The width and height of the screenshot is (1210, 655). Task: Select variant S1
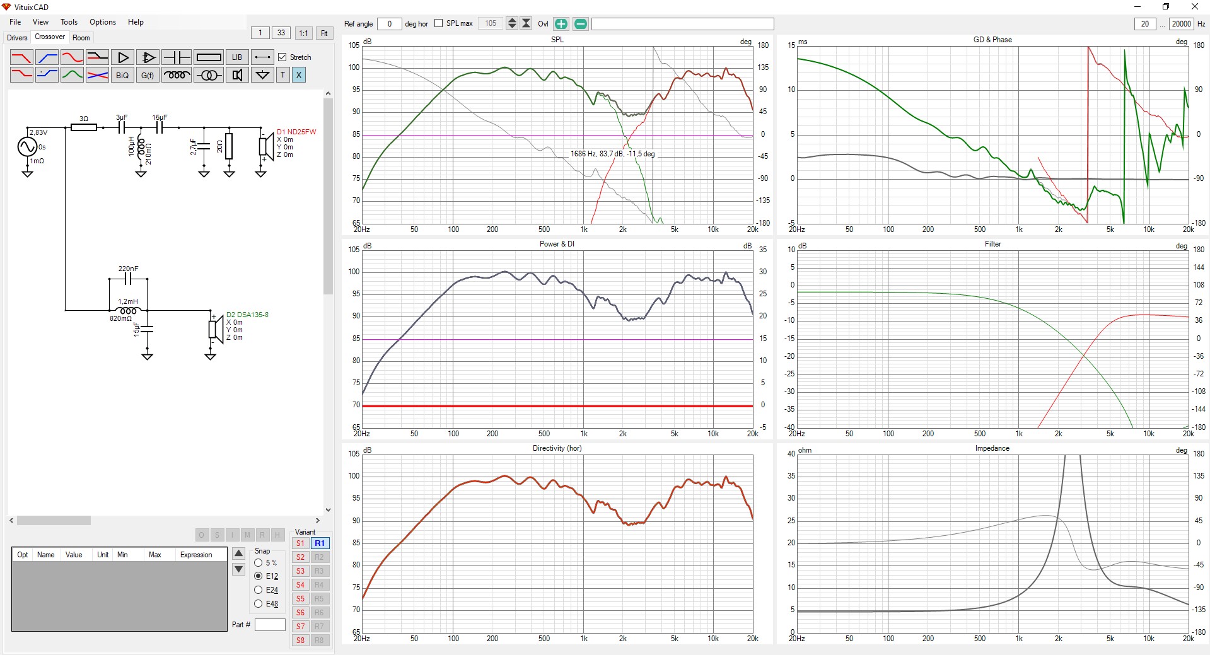pyautogui.click(x=301, y=543)
